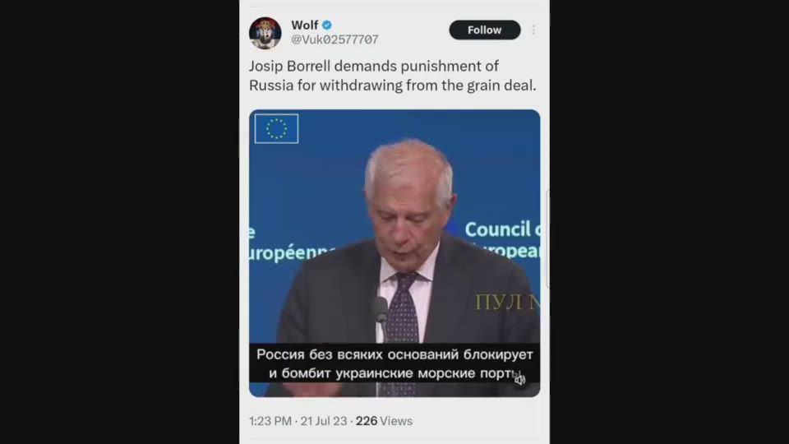The image size is (789, 444).
Task: Click the subtitle line 'Россия без всяких оснований'
Action: click(x=394, y=354)
